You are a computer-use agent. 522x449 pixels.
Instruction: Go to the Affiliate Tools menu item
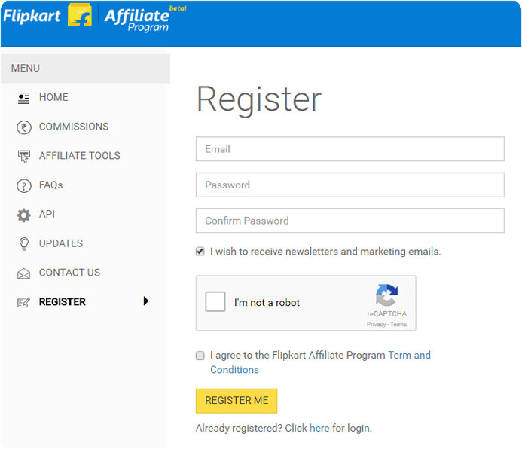[79, 156]
